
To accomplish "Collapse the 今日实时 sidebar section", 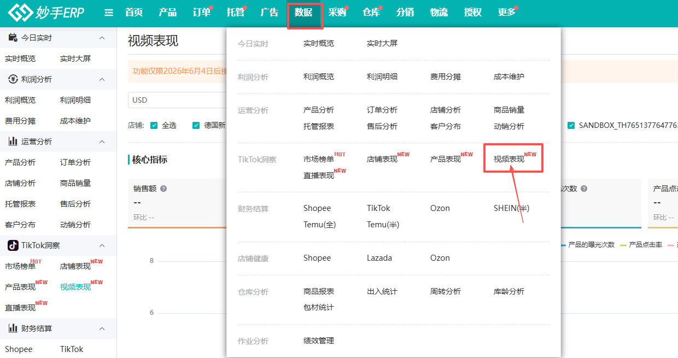I will 102,38.
